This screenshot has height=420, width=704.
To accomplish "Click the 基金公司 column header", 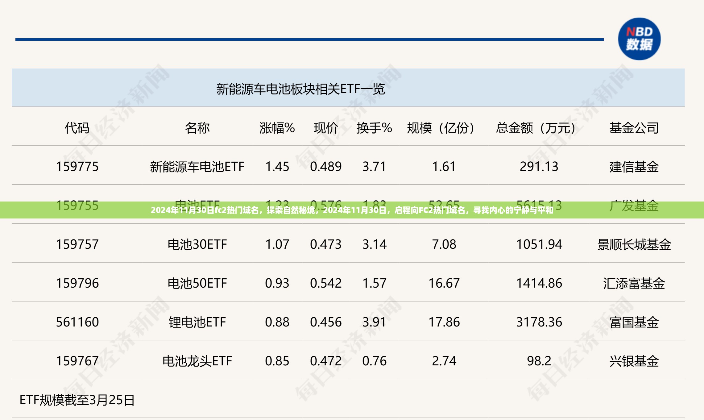I will (634, 128).
